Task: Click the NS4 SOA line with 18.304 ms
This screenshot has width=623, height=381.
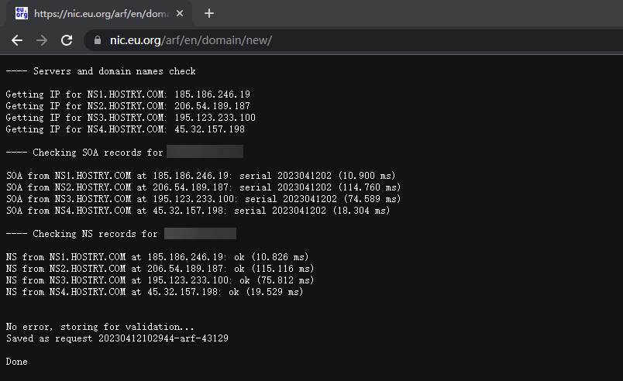Action: pos(198,211)
